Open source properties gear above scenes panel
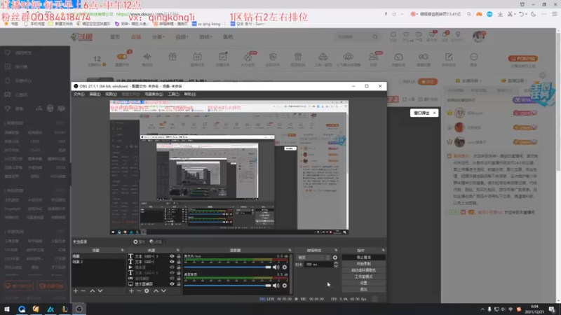The width and height of the screenshot is (561, 315). click(139, 241)
